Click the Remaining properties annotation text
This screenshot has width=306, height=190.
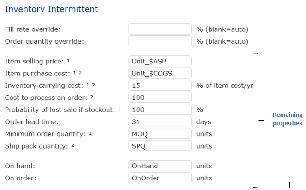click(288, 119)
